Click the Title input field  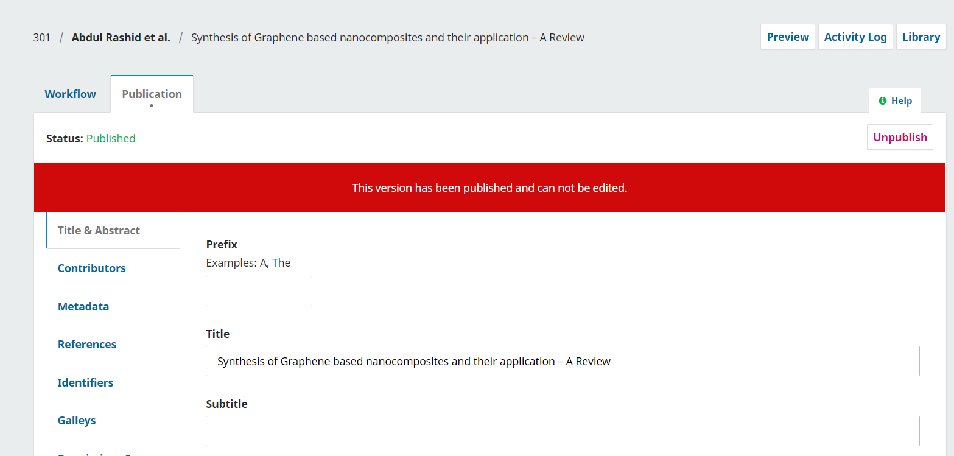click(563, 361)
